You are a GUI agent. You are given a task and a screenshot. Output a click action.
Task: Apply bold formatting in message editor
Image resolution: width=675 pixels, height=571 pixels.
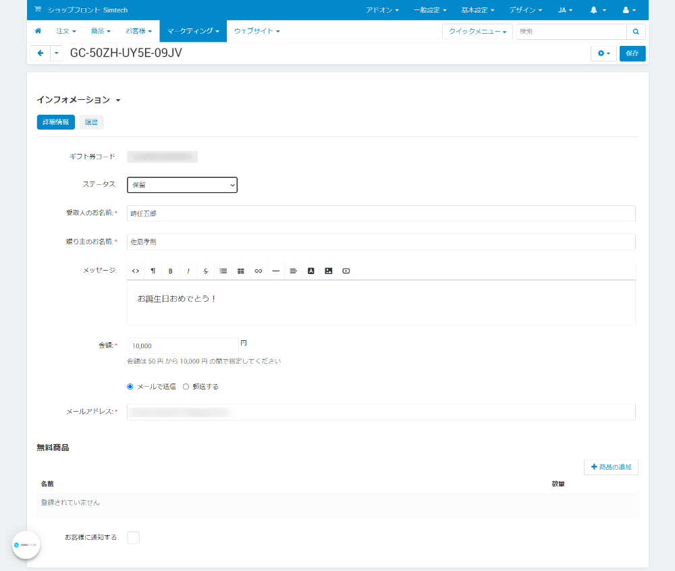pyautogui.click(x=171, y=271)
